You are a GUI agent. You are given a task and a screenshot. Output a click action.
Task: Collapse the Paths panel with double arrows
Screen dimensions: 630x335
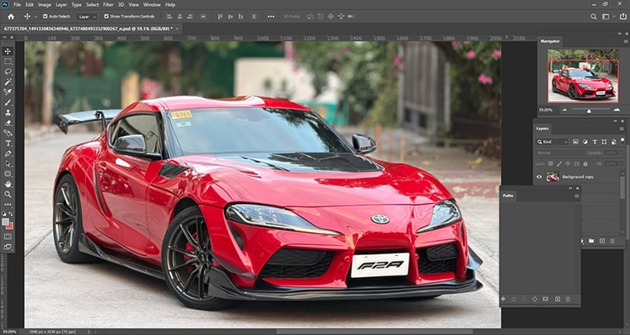(570, 188)
